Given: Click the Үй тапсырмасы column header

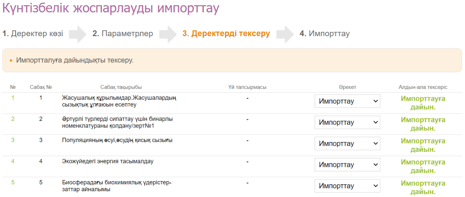Looking at the screenshot, I should coord(247,87).
